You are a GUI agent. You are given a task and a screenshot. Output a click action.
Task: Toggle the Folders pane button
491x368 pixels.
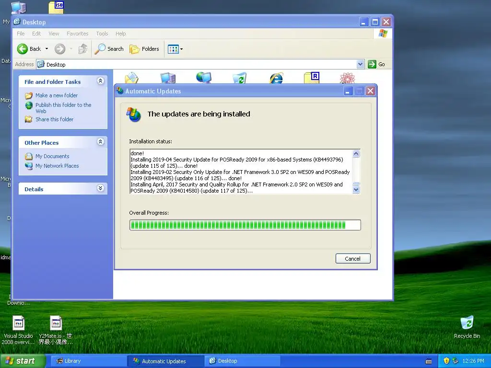pos(144,49)
